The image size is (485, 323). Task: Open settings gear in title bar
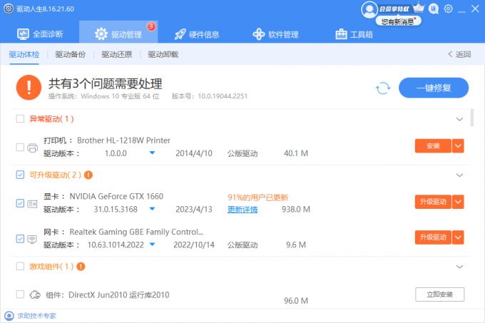[448, 9]
